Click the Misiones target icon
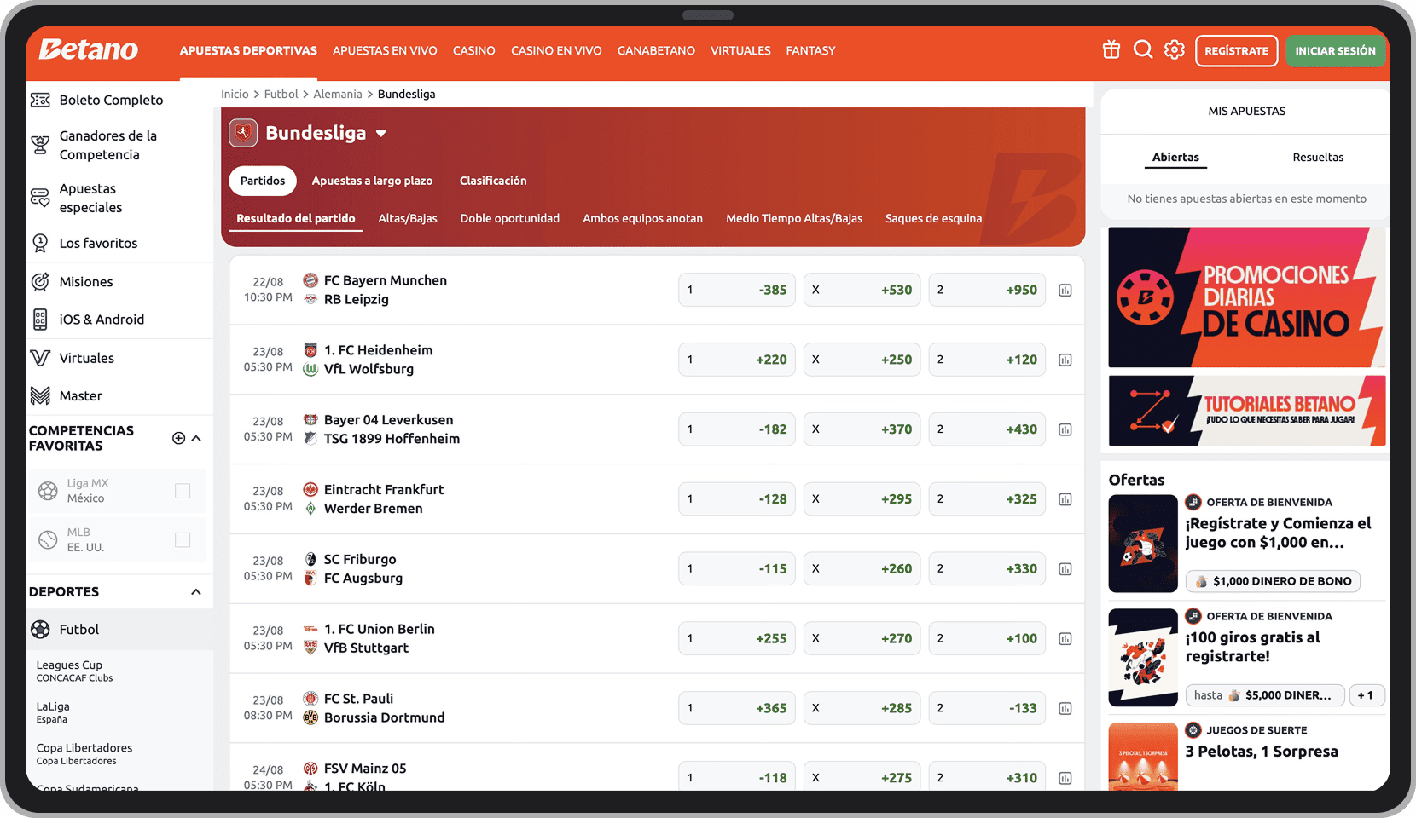Image resolution: width=1416 pixels, height=818 pixels. point(40,281)
